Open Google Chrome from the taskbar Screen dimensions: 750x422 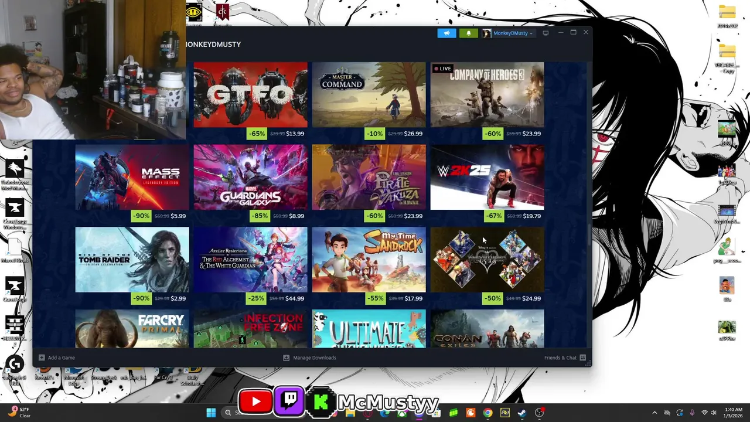(487, 413)
